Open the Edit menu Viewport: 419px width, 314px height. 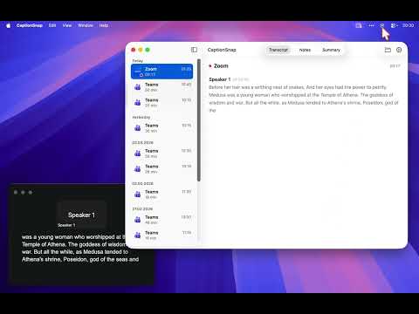pyautogui.click(x=52, y=25)
